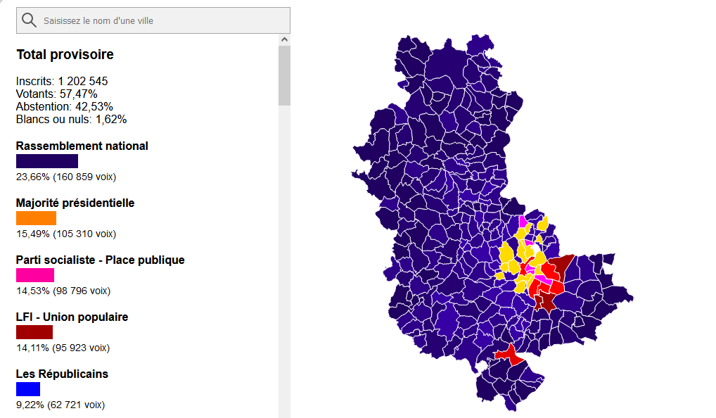
Task: Click the Parti socialiste pink bar
Action: (35, 275)
